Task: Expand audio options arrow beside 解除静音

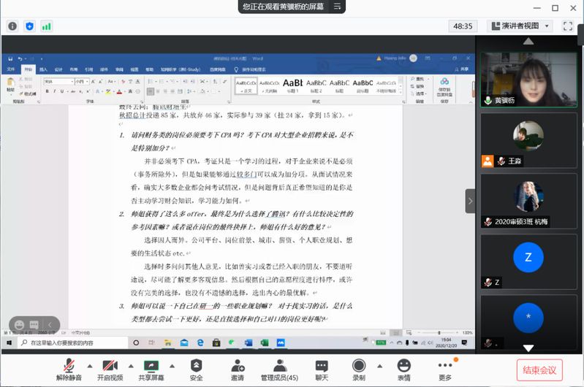Action: pos(90,365)
